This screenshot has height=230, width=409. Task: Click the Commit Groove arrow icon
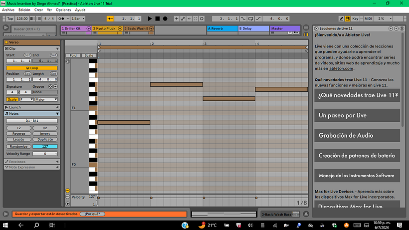(x=55, y=87)
